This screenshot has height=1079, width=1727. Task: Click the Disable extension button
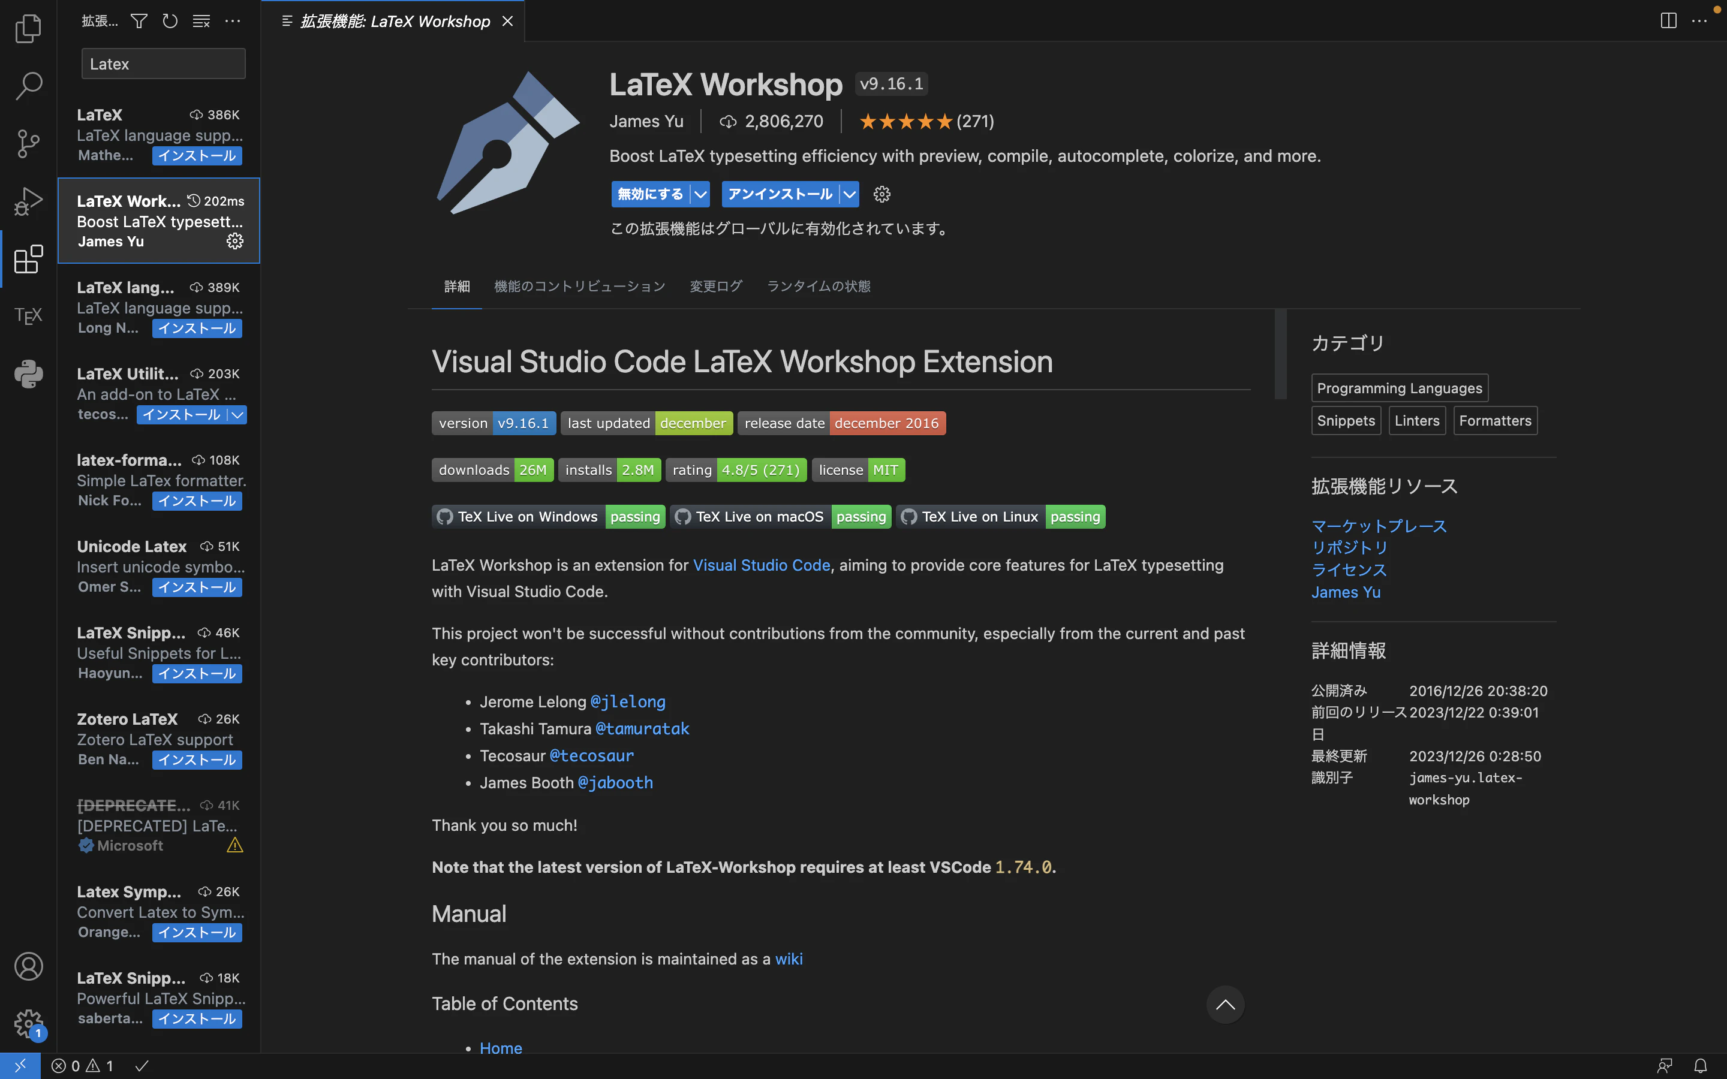[650, 194]
